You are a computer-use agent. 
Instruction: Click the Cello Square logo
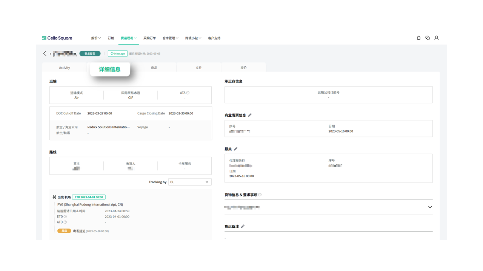pos(57,38)
